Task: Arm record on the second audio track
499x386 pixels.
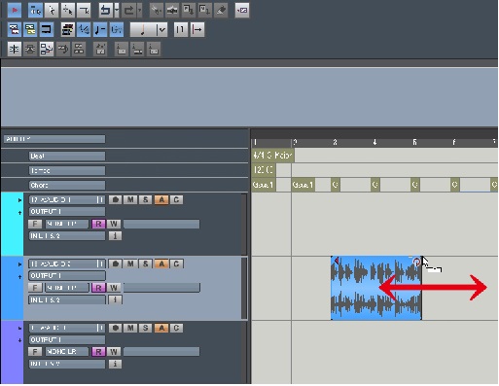Action: [x=115, y=263]
